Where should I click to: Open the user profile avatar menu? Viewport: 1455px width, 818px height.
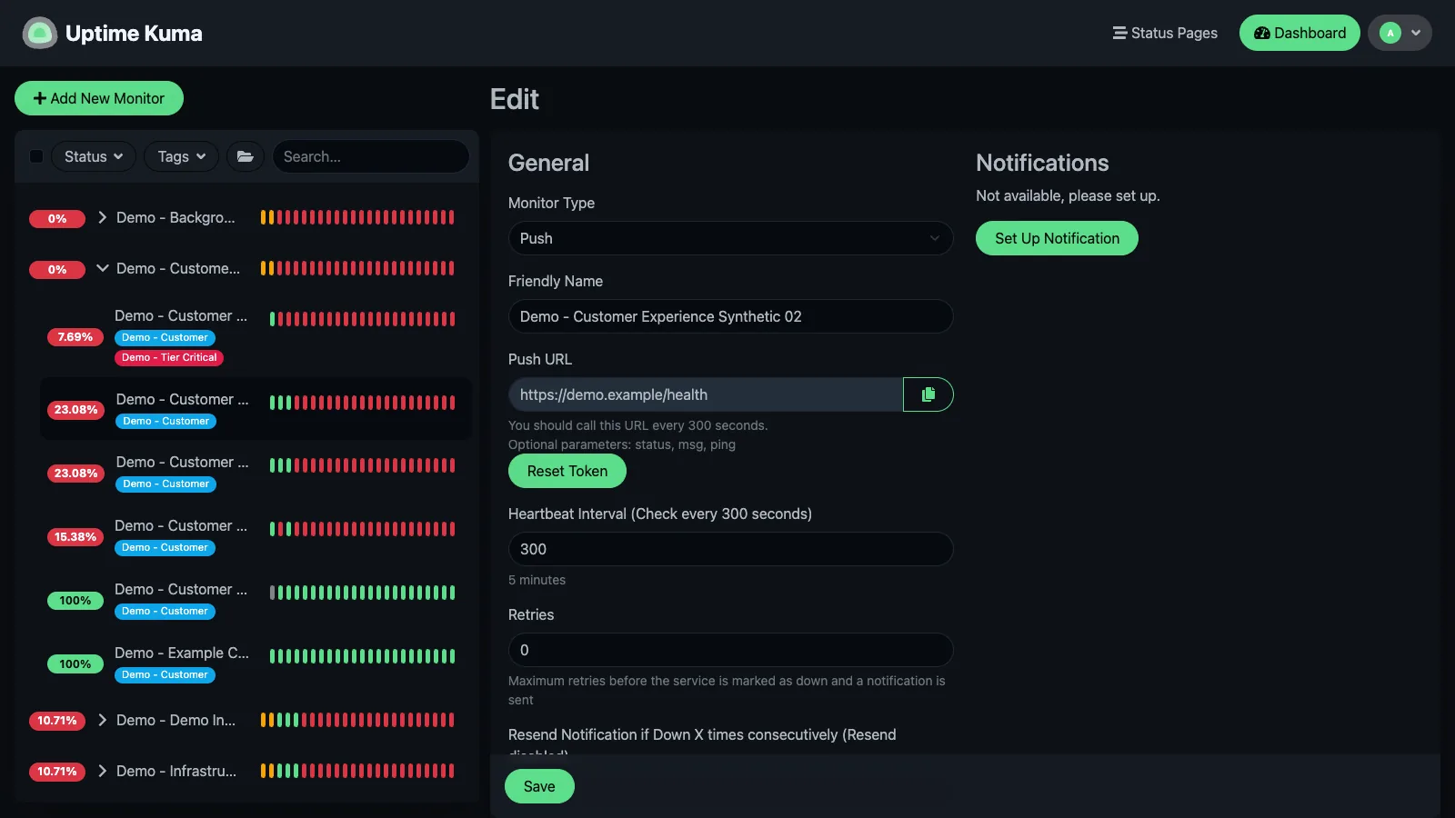[x=1400, y=33]
